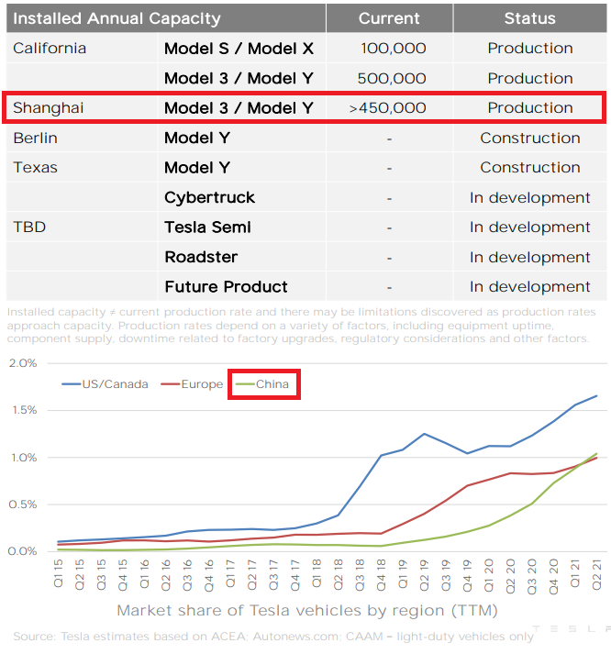Select the California location cell

(x=50, y=49)
